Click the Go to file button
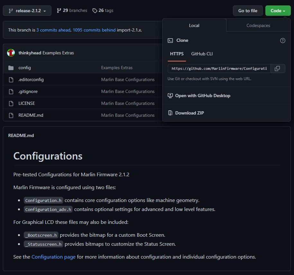The image size is (294, 275). [x=248, y=11]
